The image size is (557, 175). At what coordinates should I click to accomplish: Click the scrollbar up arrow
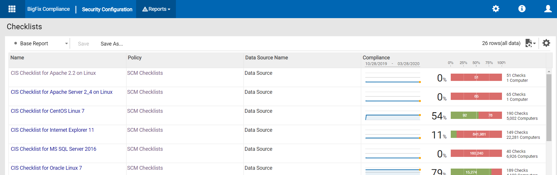pos(549,71)
